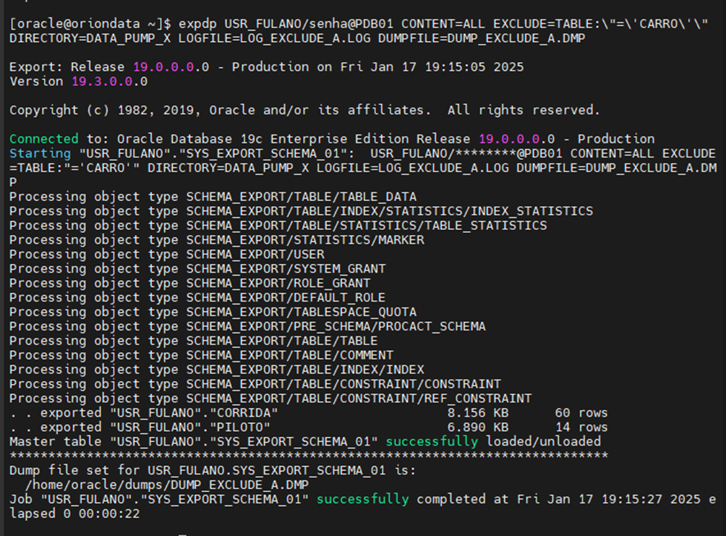Viewport: 726px width, 536px height.
Task: Click the SCHEMA_EXPORT/ROLE_GRANT line
Action: 278,284
